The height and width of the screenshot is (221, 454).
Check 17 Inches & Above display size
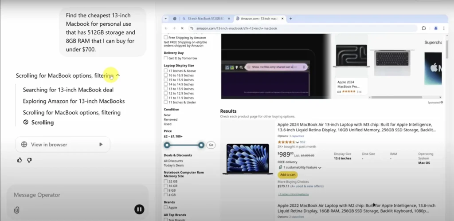[166, 71]
